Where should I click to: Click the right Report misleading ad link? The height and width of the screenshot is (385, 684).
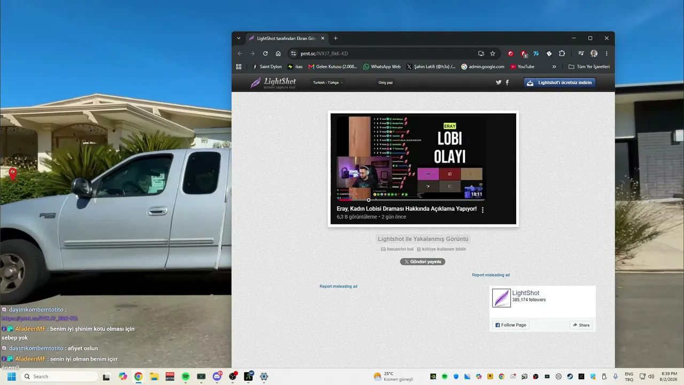tap(491, 275)
